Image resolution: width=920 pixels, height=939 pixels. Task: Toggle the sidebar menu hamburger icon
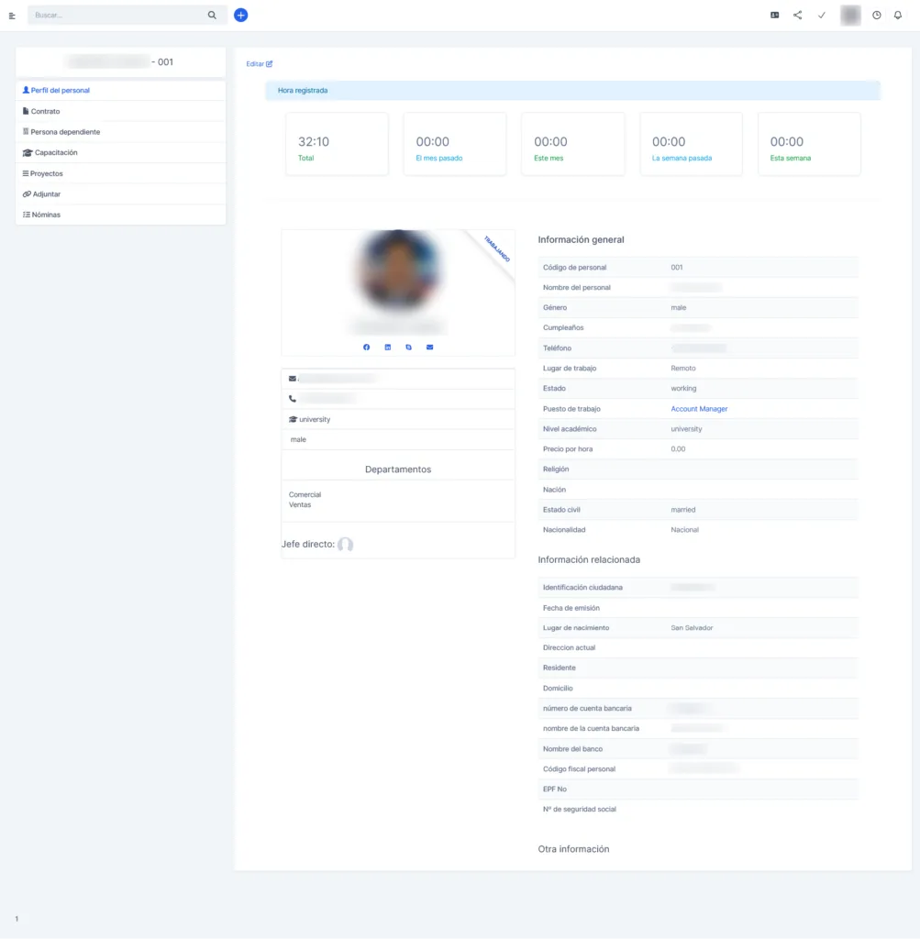pyautogui.click(x=12, y=16)
